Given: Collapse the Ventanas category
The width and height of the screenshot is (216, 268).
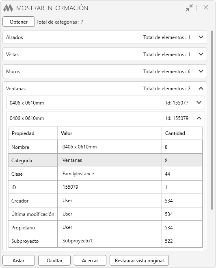Looking at the screenshot, I should click(201, 88).
